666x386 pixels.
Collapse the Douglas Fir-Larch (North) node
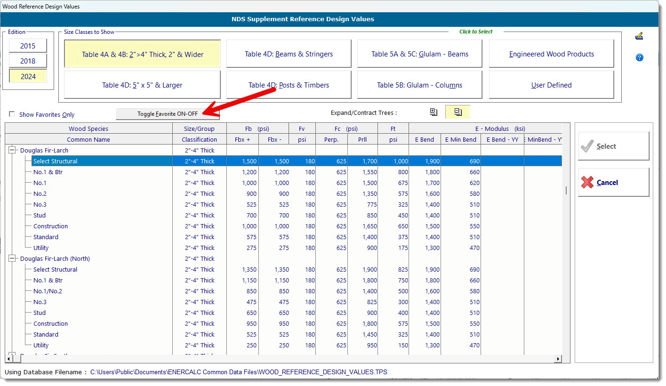[12, 259]
